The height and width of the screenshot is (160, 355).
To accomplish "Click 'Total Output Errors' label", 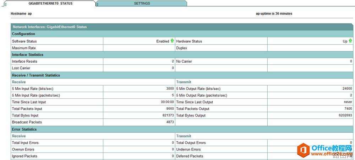I will point(191,143).
